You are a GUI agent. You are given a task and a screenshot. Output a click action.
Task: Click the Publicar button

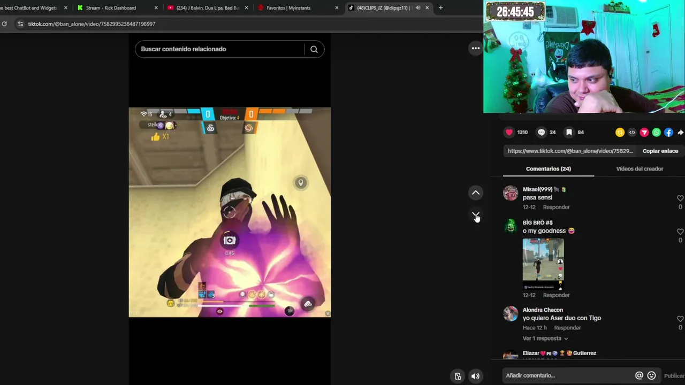[674, 376]
